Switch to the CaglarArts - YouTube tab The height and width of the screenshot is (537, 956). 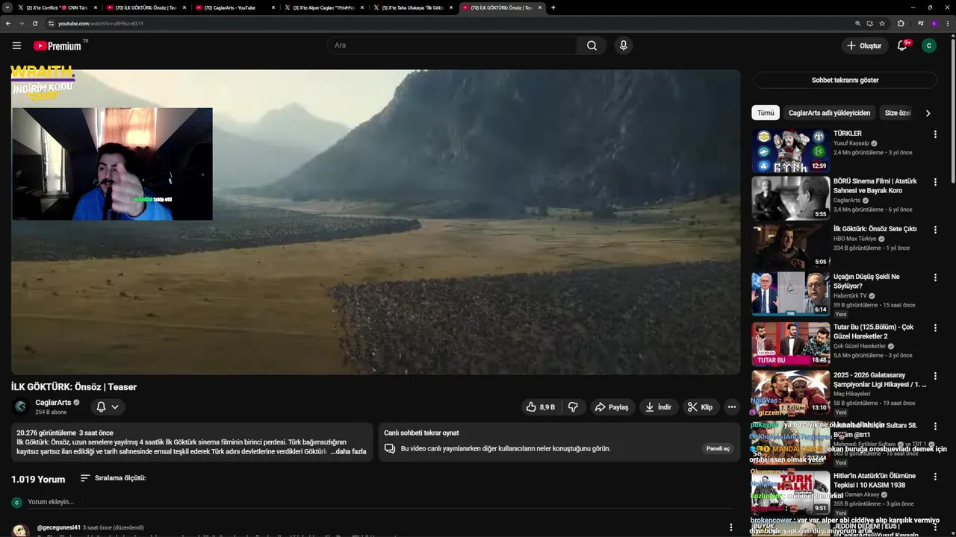(235, 7)
